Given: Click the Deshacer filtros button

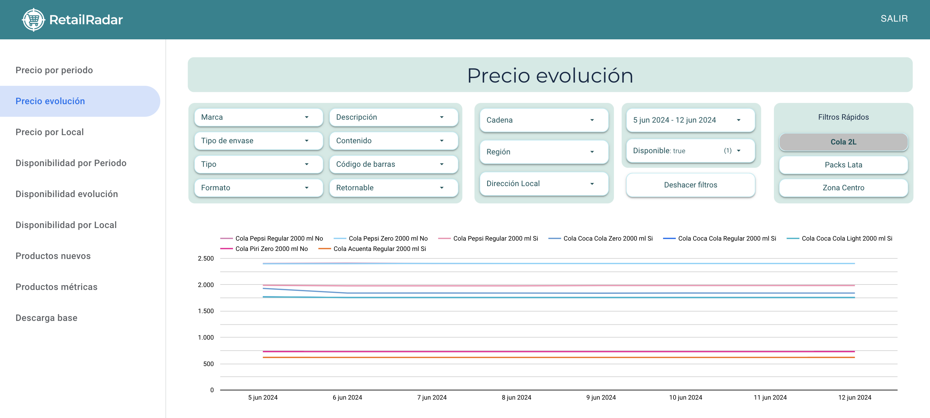Looking at the screenshot, I should pyautogui.click(x=690, y=185).
